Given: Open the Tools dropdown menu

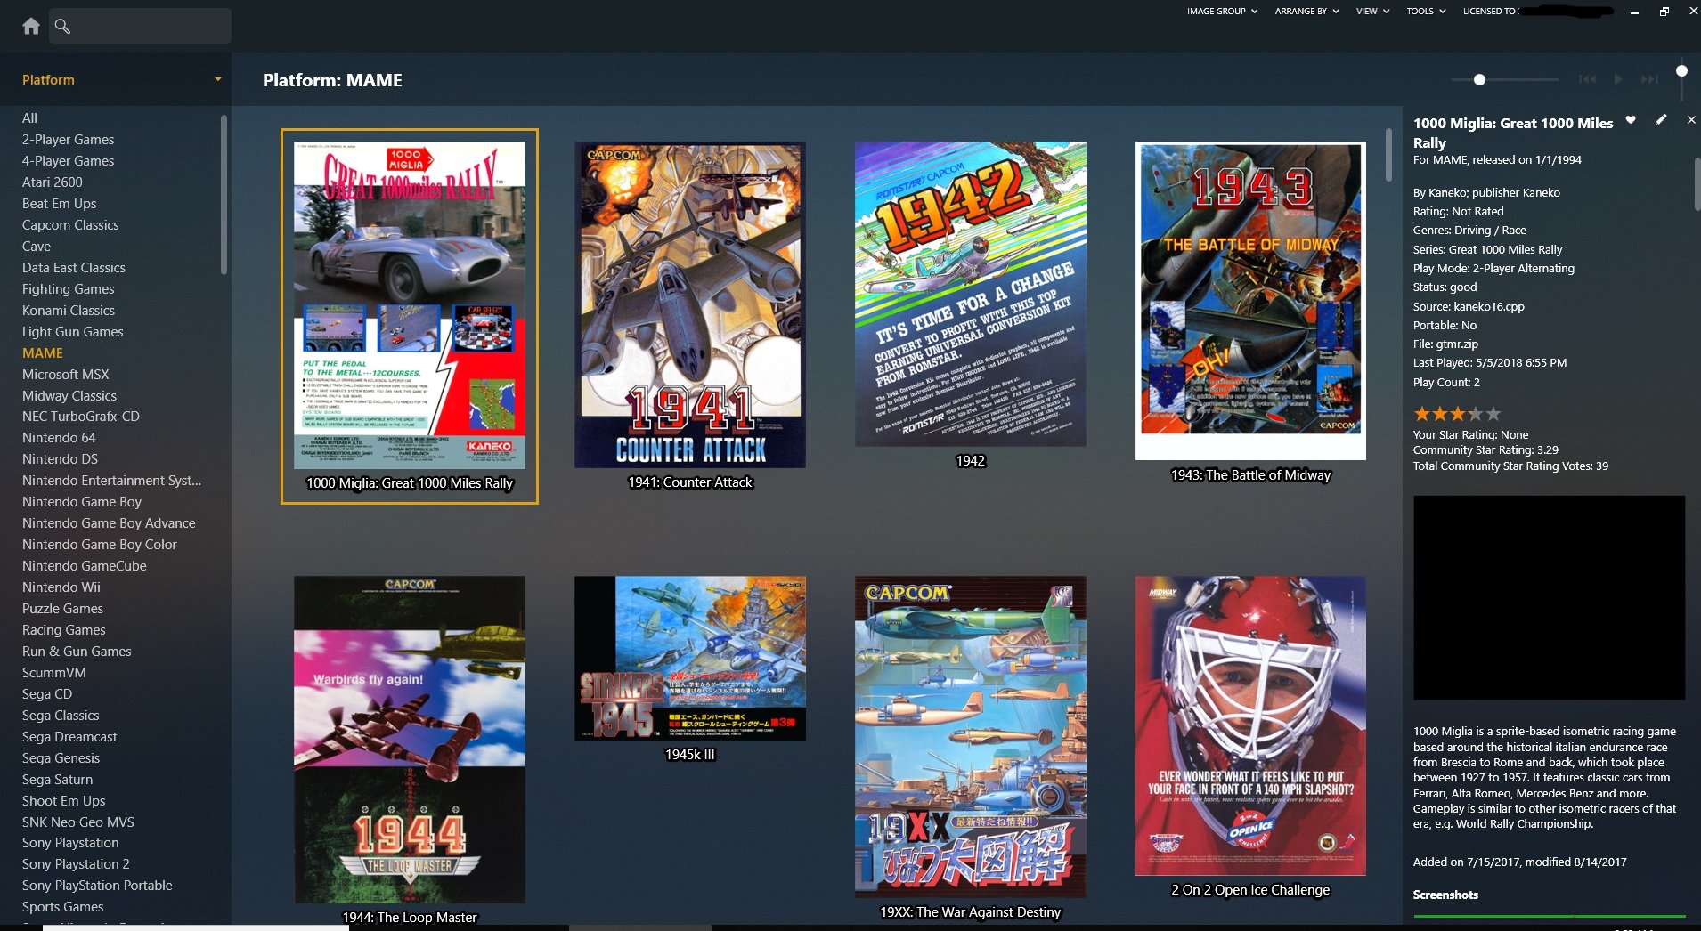Looking at the screenshot, I should (x=1426, y=11).
